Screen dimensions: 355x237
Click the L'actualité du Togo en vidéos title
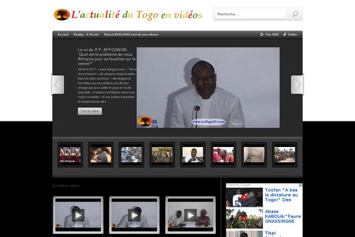click(137, 15)
